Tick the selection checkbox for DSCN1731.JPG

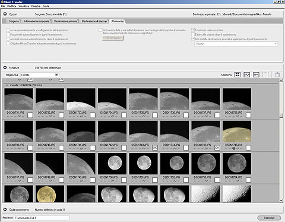pyautogui.click(x=30, y=115)
